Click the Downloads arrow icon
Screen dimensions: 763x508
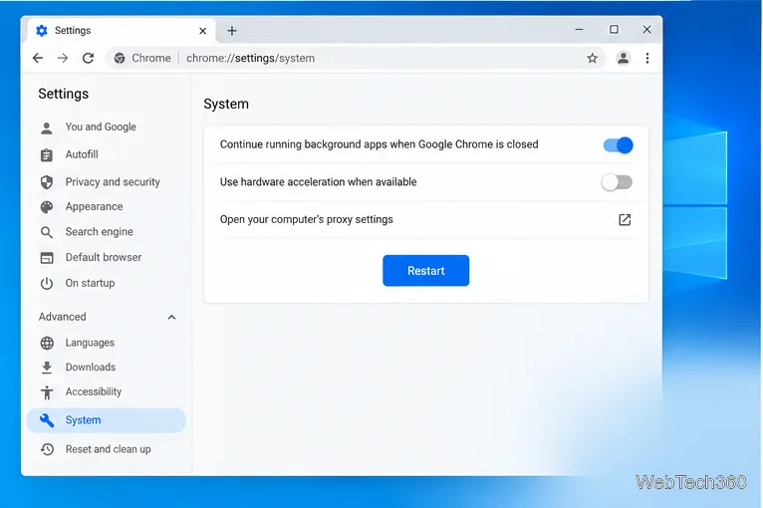47,368
